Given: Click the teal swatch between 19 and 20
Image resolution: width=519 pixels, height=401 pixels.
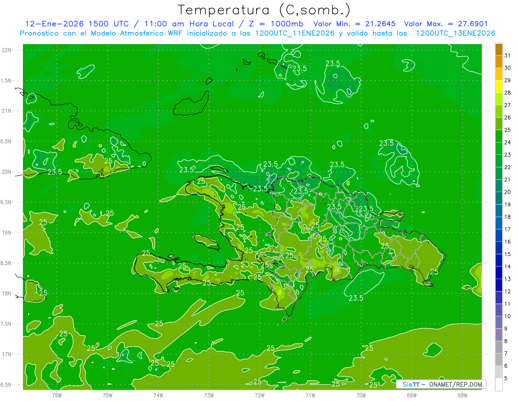Looking at the screenshot, I should (499, 198).
